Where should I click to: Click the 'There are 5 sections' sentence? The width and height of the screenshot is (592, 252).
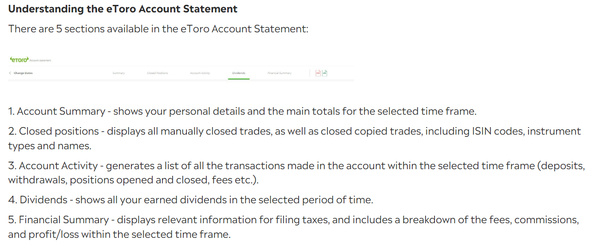point(158,29)
